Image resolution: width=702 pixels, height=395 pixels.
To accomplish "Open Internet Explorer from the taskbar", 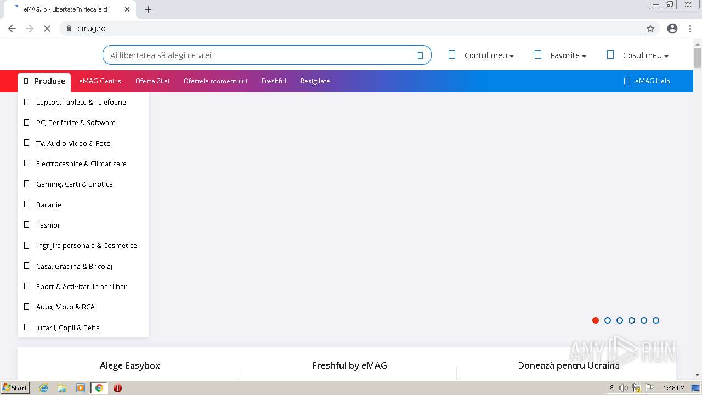I will pyautogui.click(x=43, y=388).
